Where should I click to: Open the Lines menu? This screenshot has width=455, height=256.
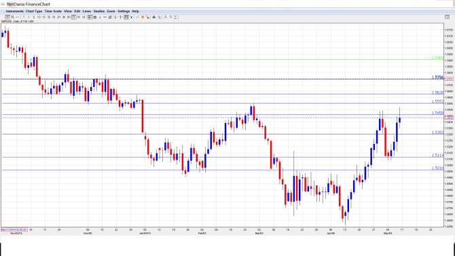pos(87,12)
